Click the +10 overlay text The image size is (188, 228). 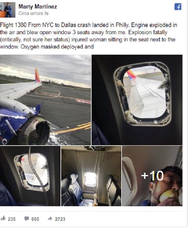click(x=152, y=176)
